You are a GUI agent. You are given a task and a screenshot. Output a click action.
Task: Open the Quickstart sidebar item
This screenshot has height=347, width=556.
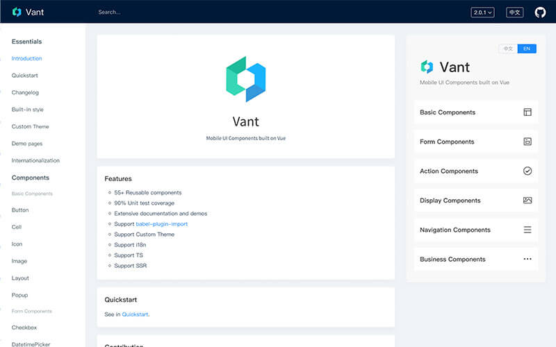[x=26, y=76]
